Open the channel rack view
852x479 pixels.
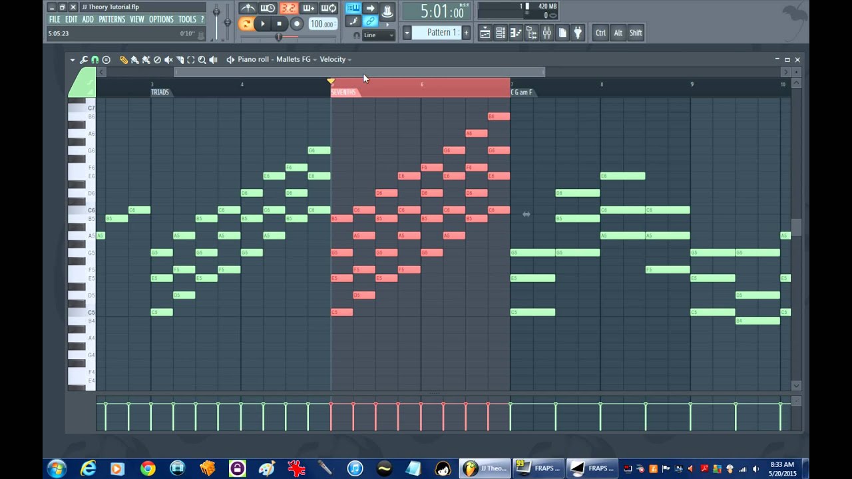pos(500,33)
